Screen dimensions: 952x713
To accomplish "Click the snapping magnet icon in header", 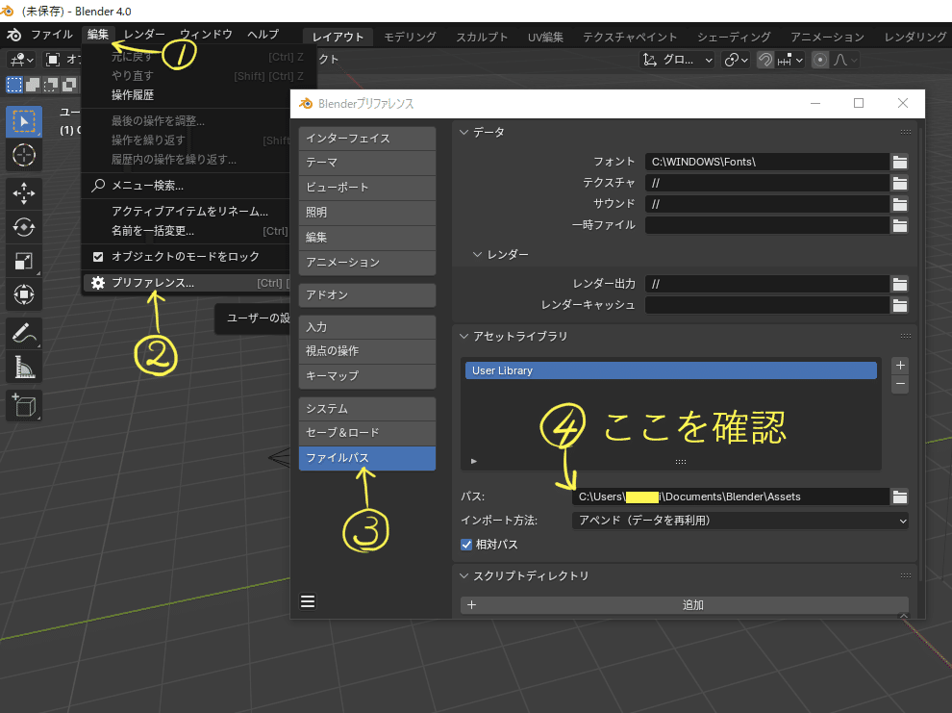I will [765, 60].
